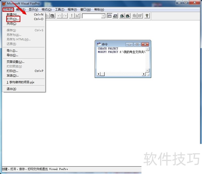Open the 帮助(H) menu
This screenshot has width=202, height=174.
[99, 10]
